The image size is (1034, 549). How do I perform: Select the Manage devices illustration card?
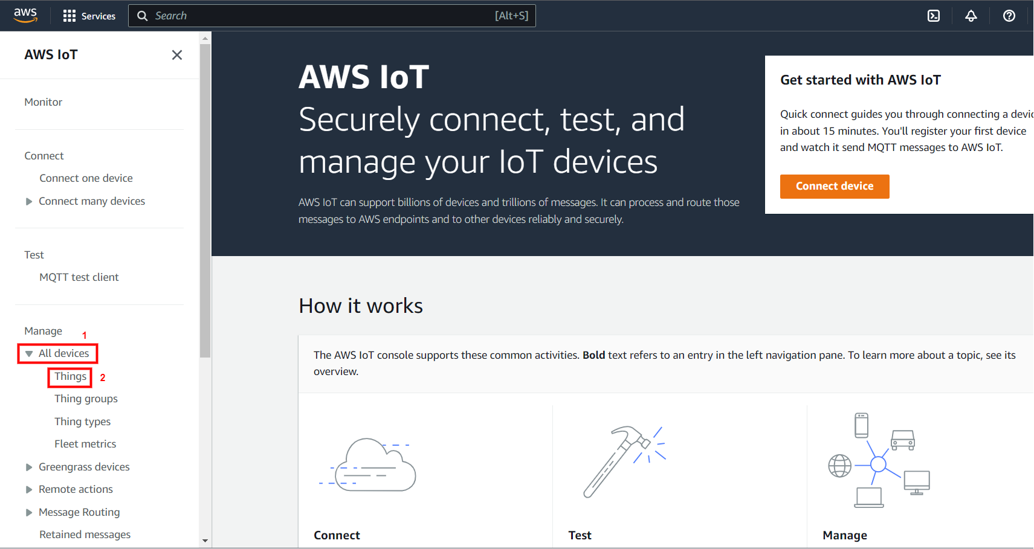[878, 462]
